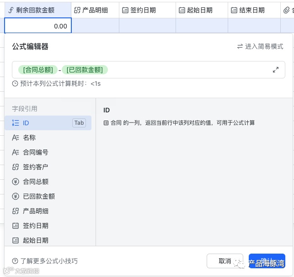Select the 起始日期 field in list
294x277 pixels.
click(48, 240)
